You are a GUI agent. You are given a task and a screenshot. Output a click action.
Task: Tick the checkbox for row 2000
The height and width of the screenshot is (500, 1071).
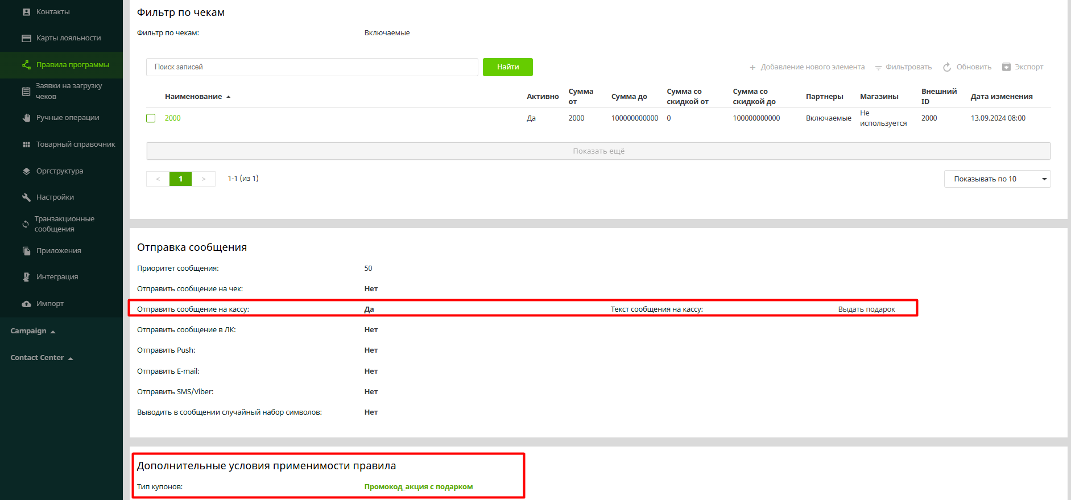pyautogui.click(x=151, y=118)
